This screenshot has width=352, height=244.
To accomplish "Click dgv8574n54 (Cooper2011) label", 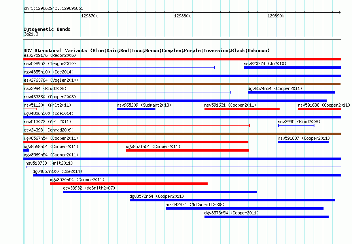I will [x=275, y=88].
